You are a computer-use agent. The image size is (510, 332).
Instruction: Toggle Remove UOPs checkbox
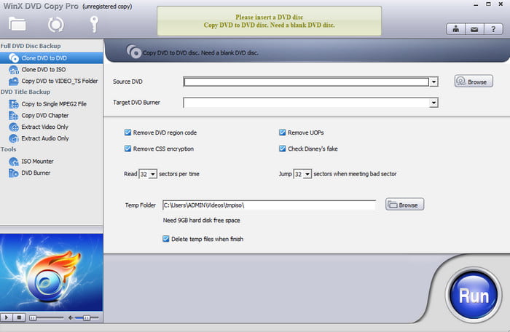point(283,133)
